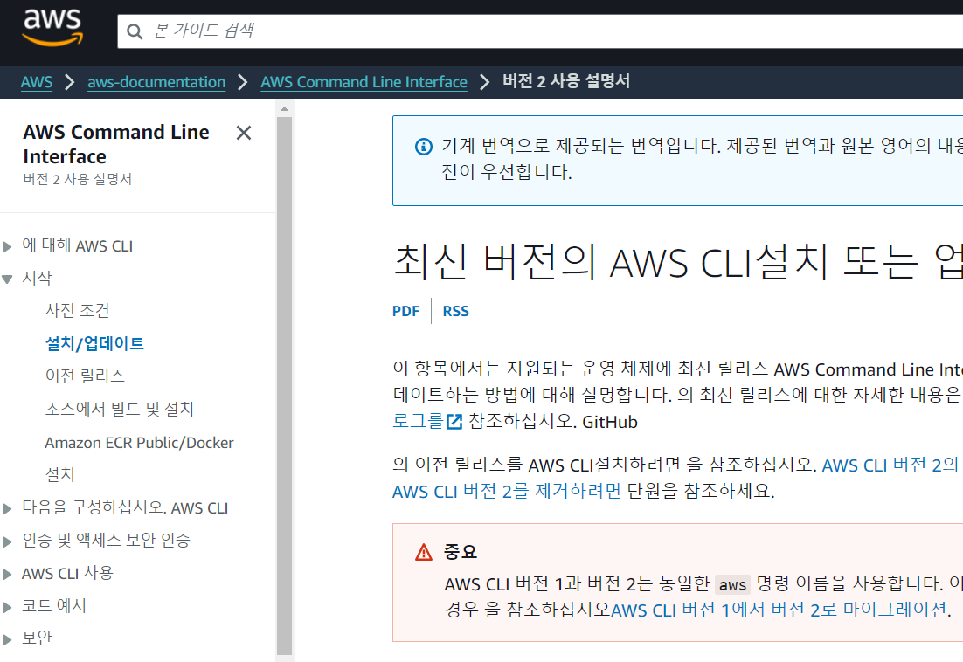Viewport: 963px width, 662px height.
Task: Navigate to the aws-documentation breadcrumb
Action: [x=156, y=82]
